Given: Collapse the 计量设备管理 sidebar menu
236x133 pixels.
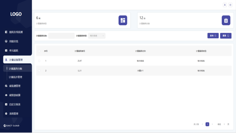Looking at the screenshot, I should pos(18,60).
